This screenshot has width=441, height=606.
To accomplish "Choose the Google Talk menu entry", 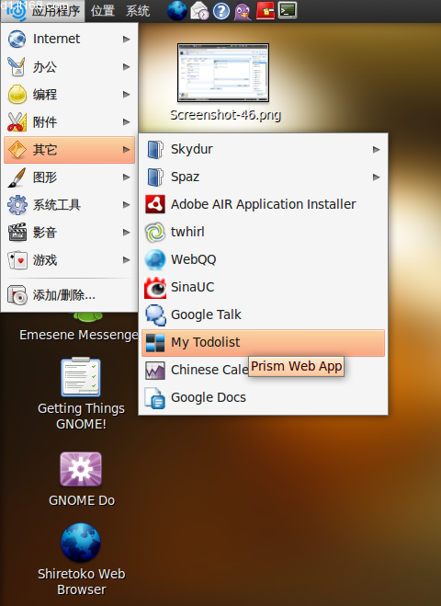I will 263,314.
